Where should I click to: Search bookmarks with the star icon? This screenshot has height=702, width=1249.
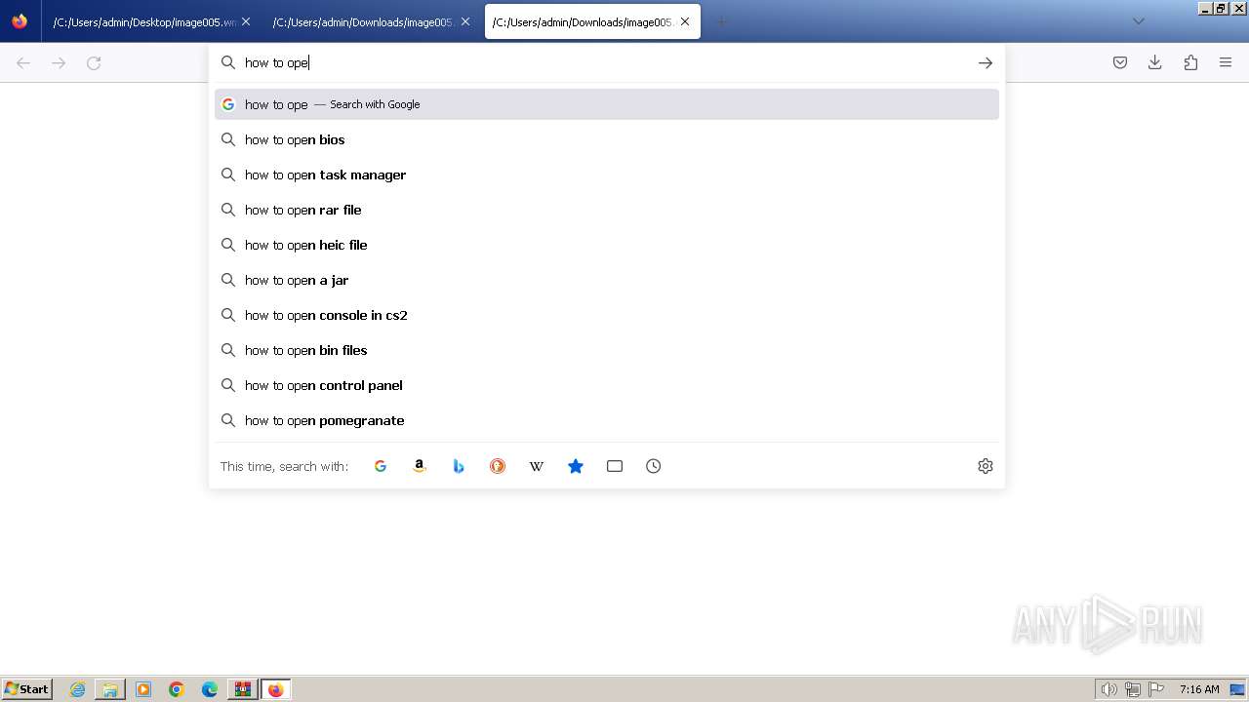tap(576, 466)
